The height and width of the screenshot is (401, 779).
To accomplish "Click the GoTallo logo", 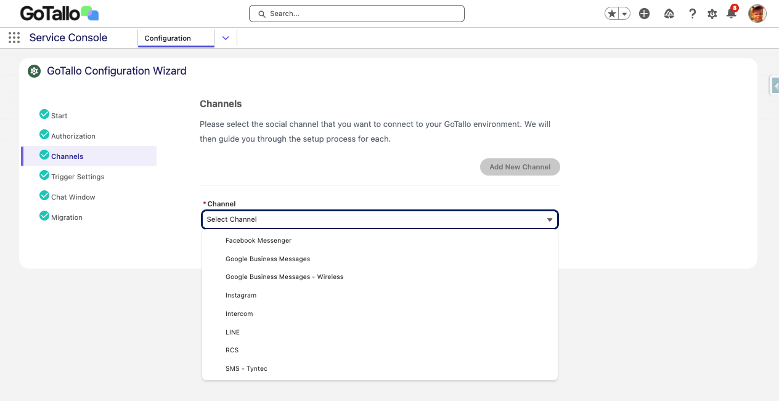I will tap(59, 14).
